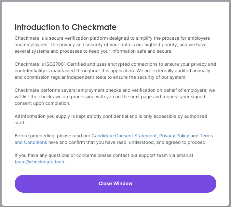231x207 pixels.
Task: Click the grey backdrop outside the dialog
Action: [1, 103]
